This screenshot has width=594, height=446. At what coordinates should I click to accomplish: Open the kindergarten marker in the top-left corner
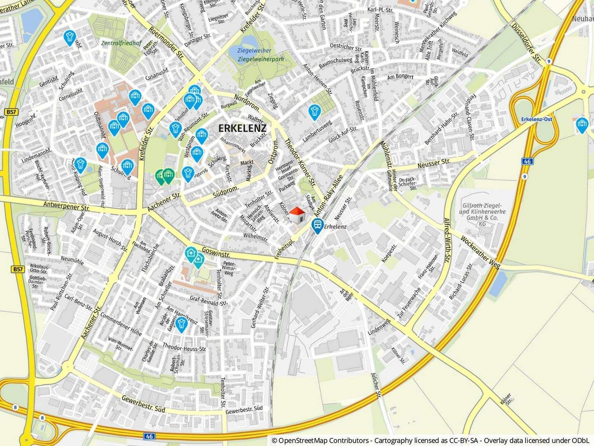(x=70, y=37)
